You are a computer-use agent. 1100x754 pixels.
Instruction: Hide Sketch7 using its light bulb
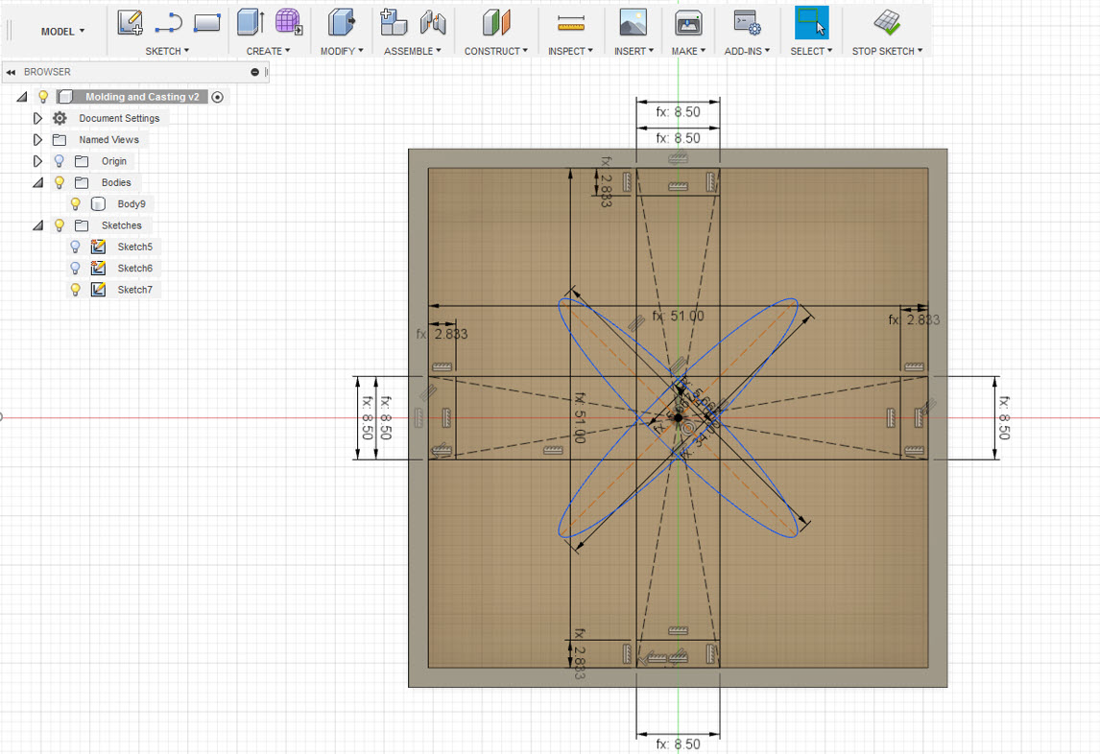76,289
